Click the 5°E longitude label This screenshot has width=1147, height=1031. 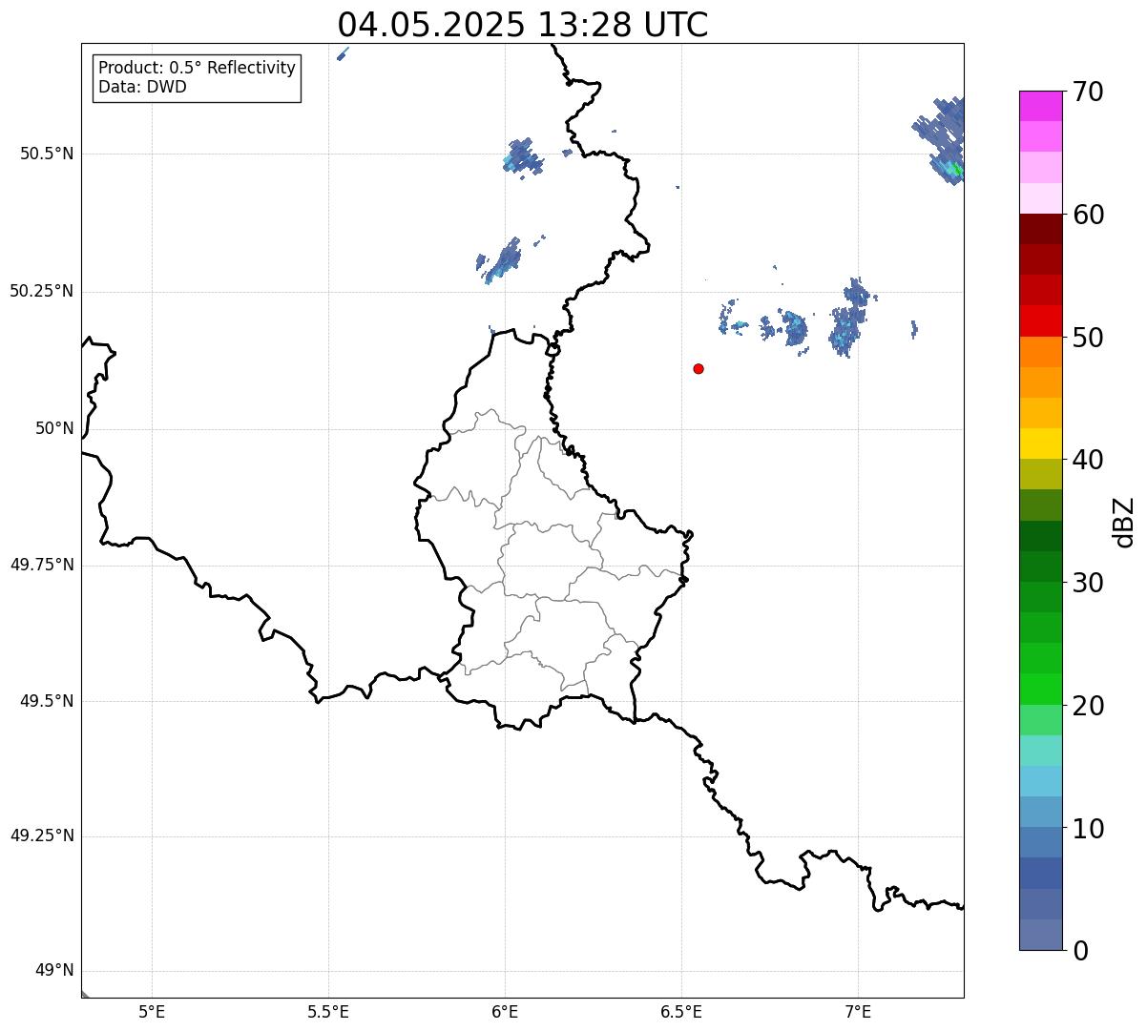pos(152,1012)
